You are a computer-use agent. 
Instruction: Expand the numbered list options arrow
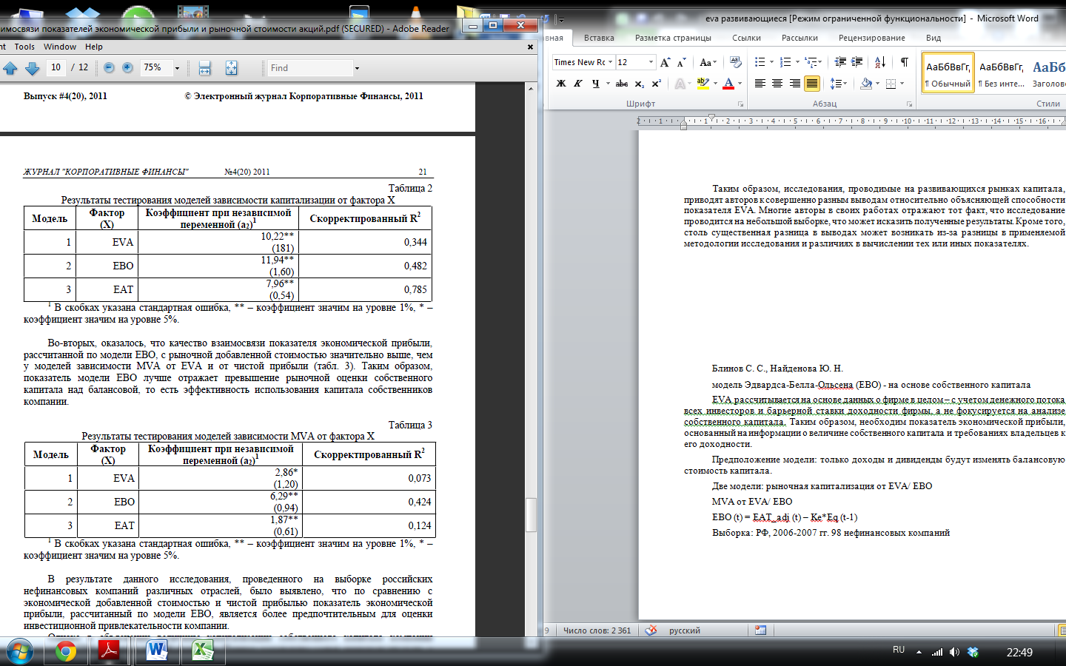[x=797, y=62]
